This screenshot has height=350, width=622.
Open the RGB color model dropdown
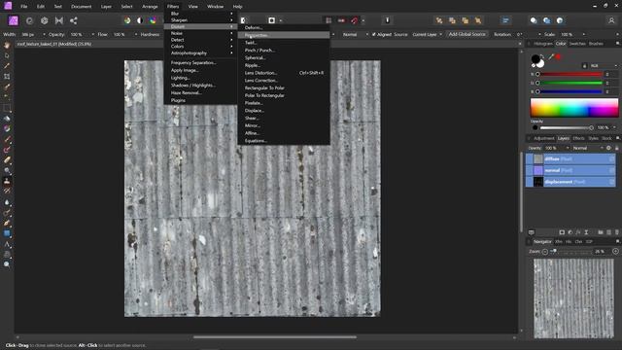(x=604, y=66)
